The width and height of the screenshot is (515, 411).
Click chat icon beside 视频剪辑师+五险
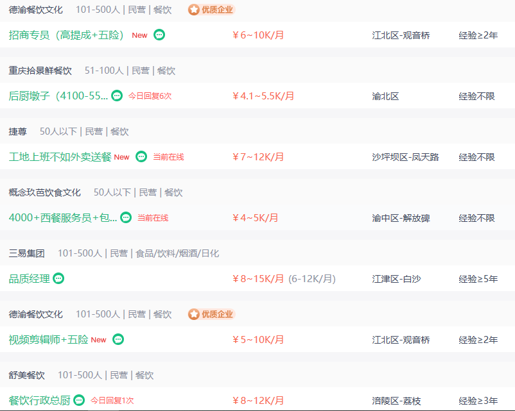click(x=118, y=339)
